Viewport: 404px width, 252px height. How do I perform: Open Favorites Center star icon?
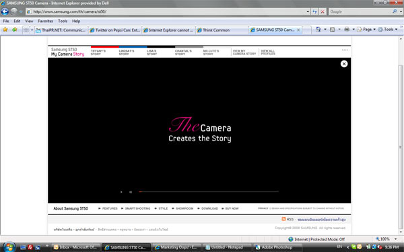point(5,30)
